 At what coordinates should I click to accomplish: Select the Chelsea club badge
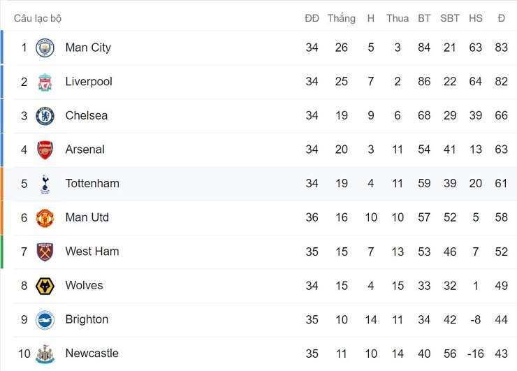point(45,116)
